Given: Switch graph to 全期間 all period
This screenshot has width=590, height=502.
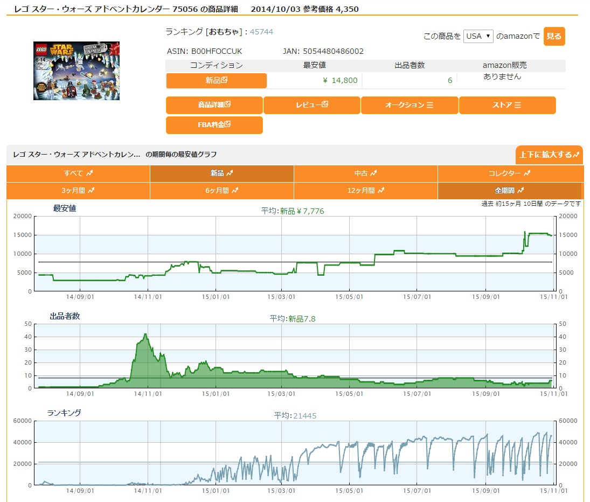Looking at the screenshot, I should 509,191.
